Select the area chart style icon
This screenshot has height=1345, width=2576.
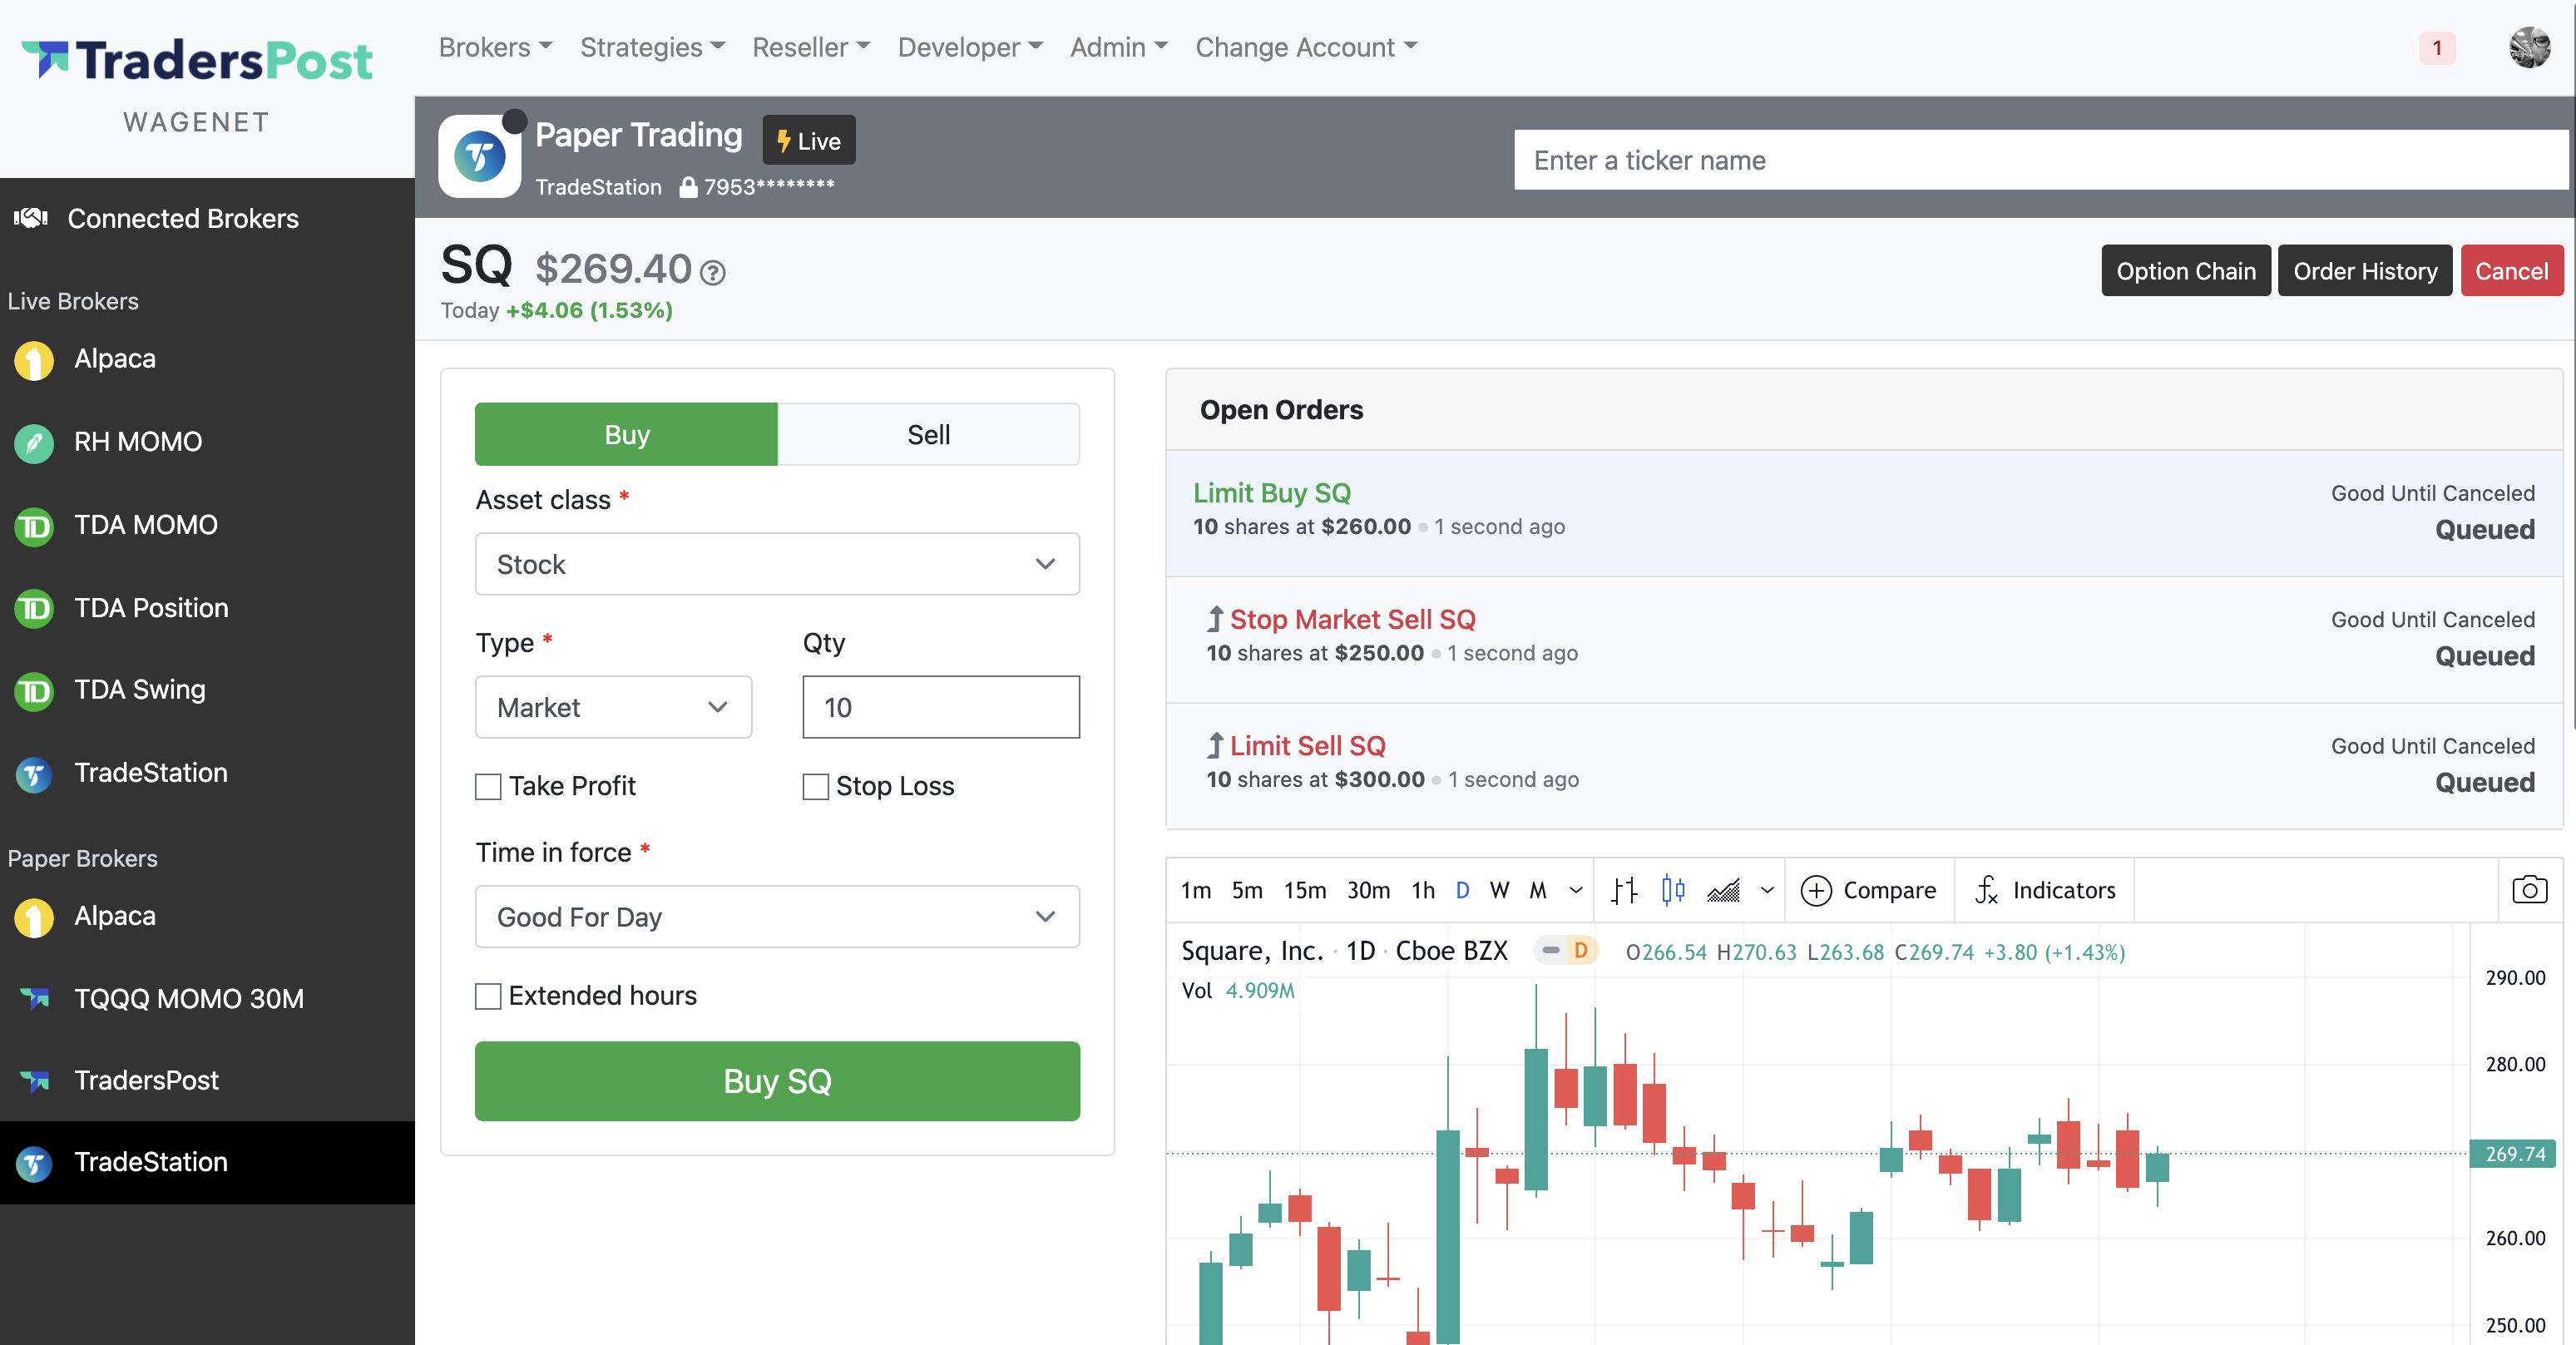tap(1723, 889)
